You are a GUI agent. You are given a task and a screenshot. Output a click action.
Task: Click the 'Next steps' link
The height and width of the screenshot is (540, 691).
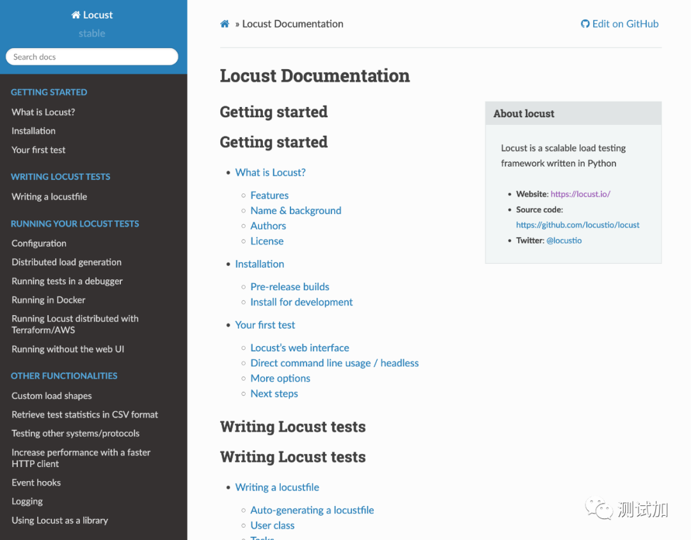274,393
